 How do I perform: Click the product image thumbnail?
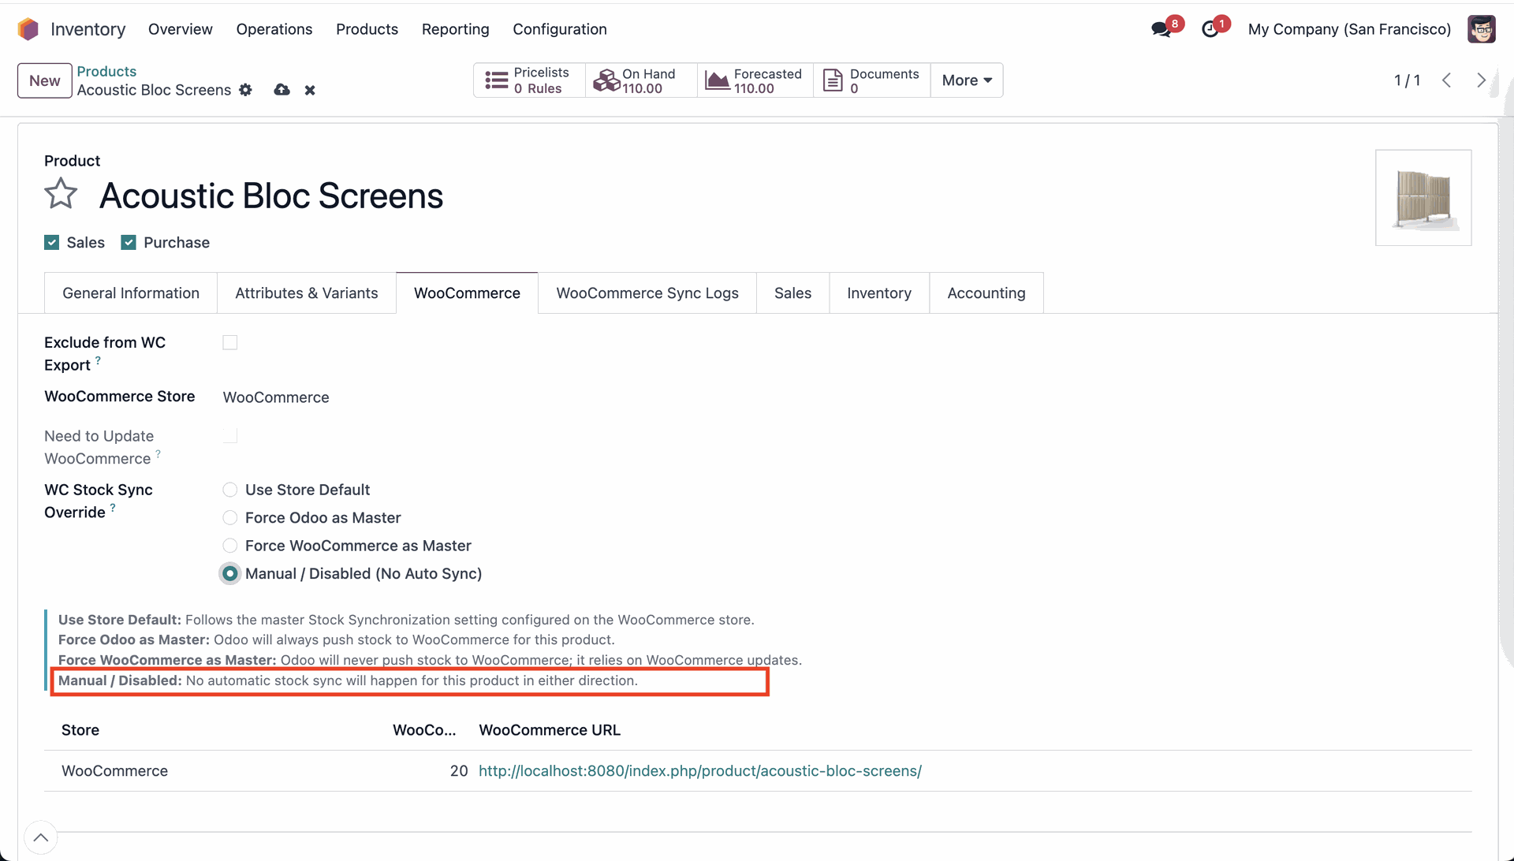click(x=1423, y=198)
